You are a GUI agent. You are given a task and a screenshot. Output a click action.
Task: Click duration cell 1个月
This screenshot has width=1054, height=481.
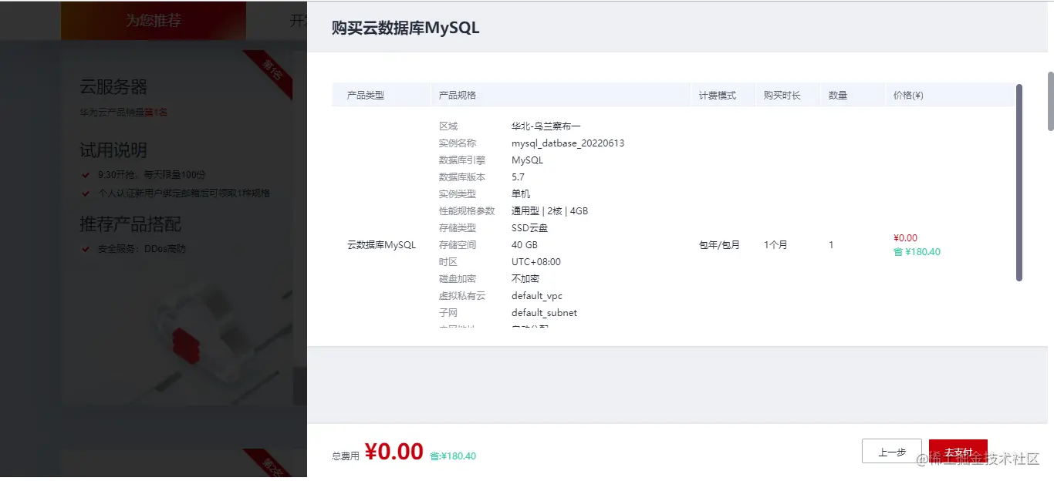point(775,245)
